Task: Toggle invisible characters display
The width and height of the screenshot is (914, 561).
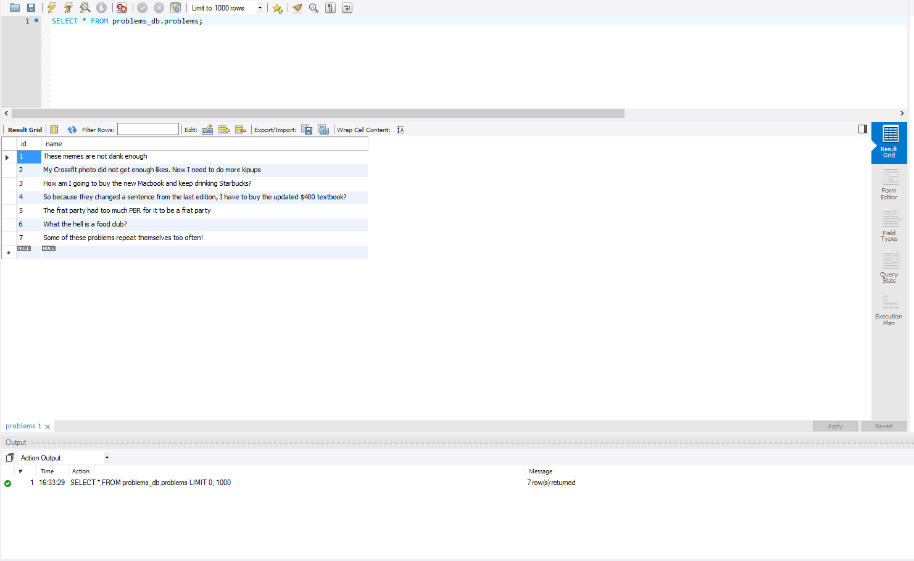Action: tap(330, 8)
